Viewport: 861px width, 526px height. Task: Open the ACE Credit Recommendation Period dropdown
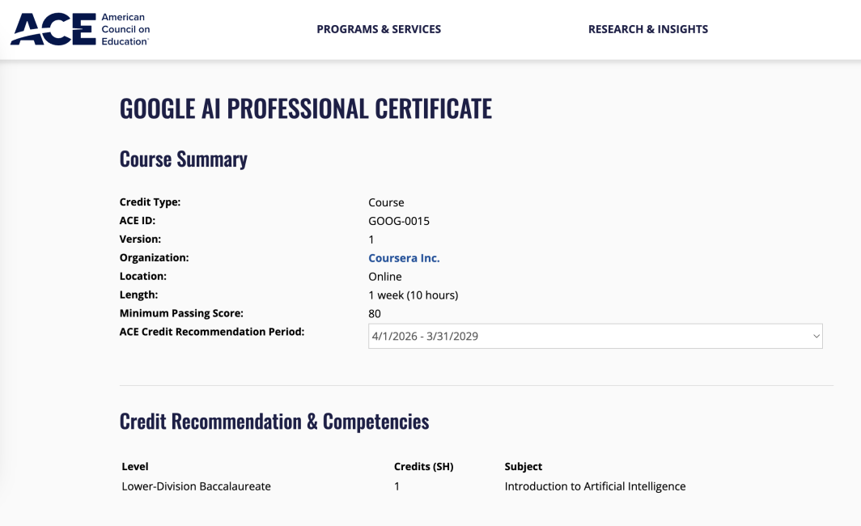[x=596, y=336]
